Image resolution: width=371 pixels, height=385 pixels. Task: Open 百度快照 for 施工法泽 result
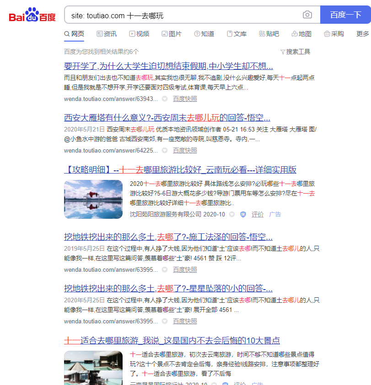click(185, 270)
